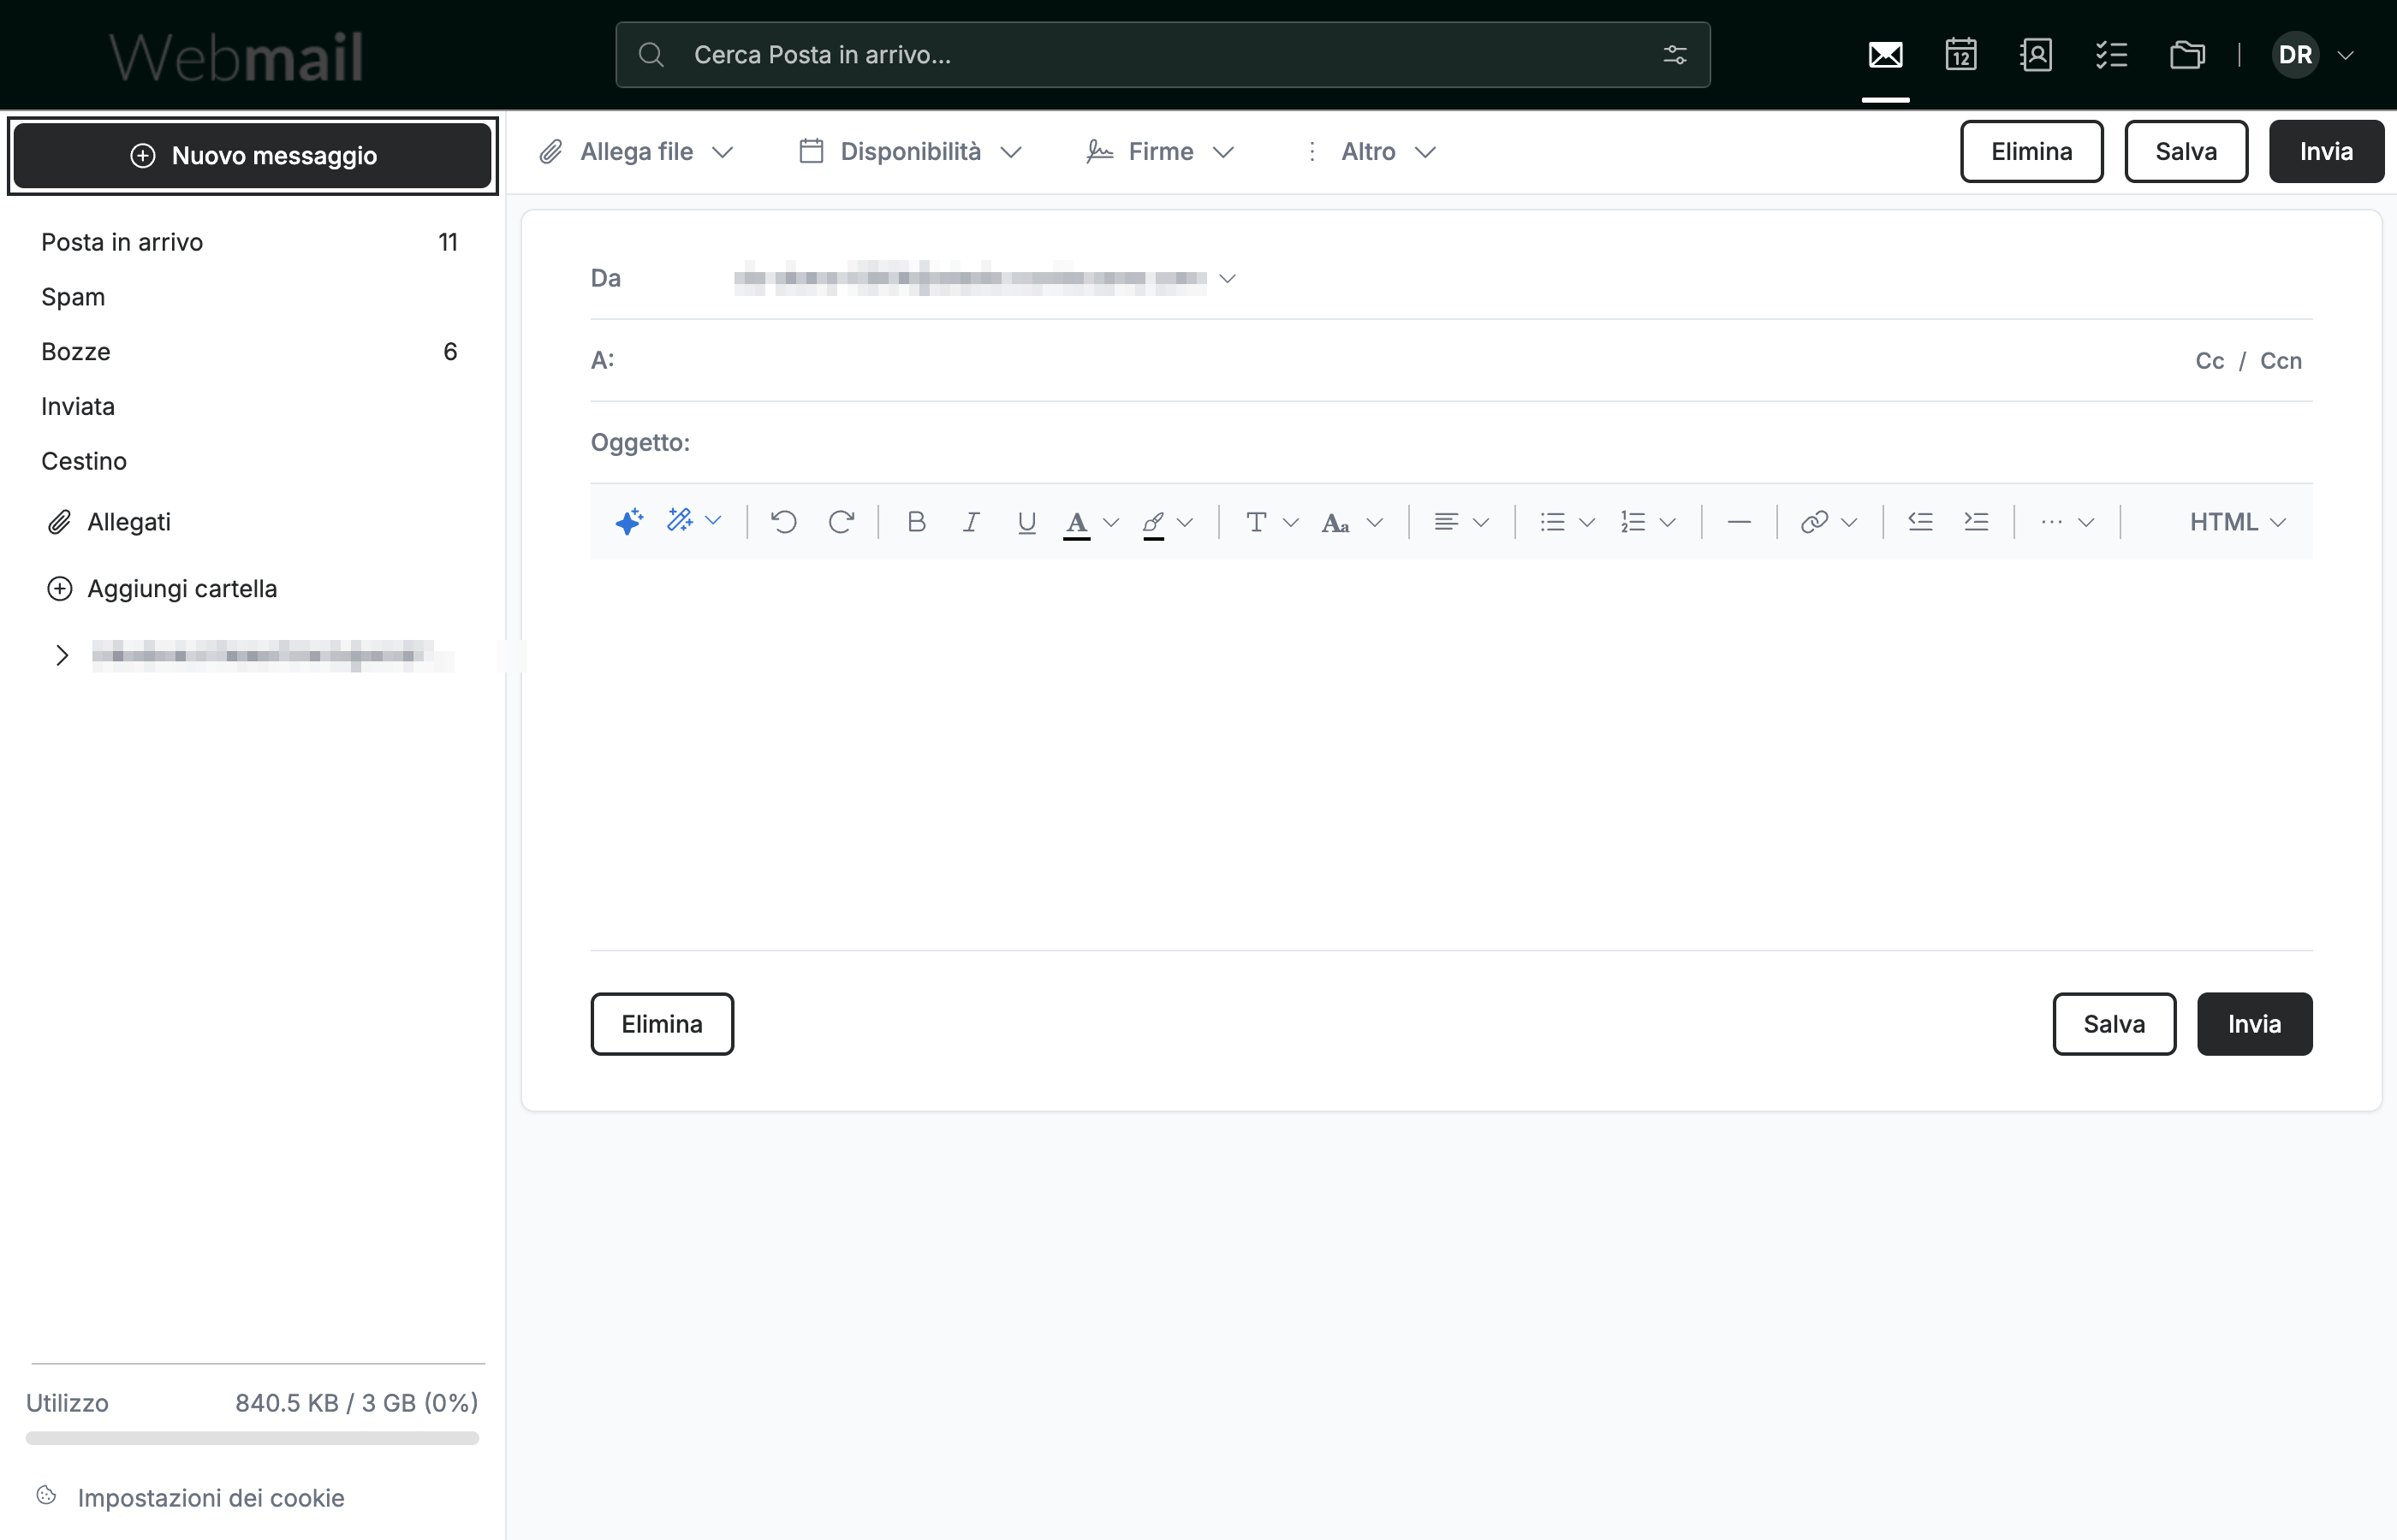Insert a bulleted list
The image size is (2397, 1540).
click(x=1552, y=521)
